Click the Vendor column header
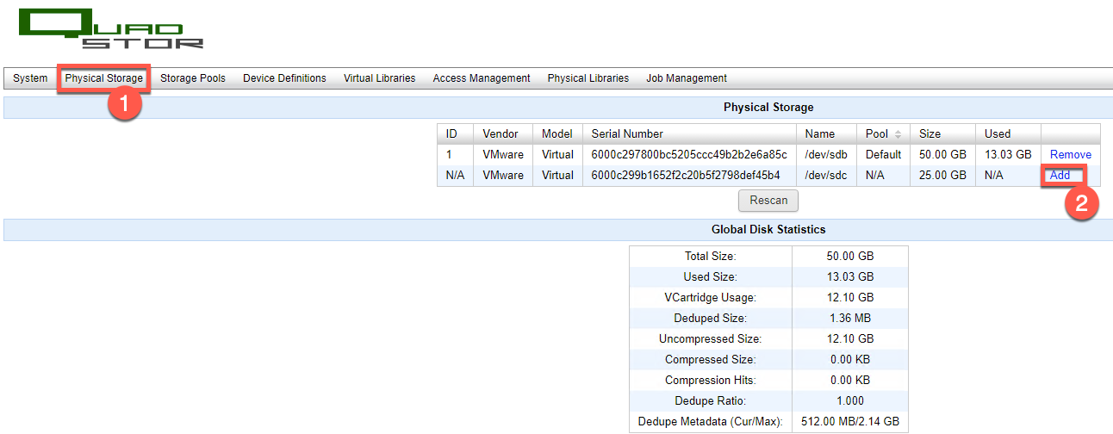 pos(501,134)
